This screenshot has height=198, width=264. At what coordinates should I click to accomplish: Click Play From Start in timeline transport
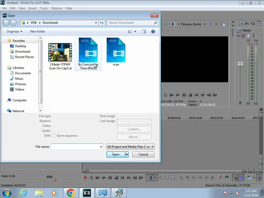98,178
